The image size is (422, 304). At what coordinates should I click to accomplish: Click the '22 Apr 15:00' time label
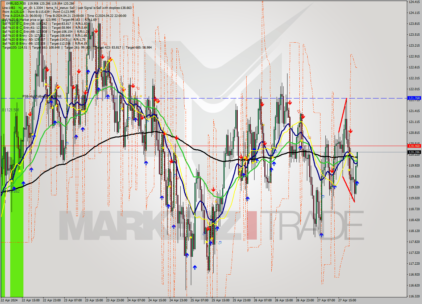pyautogui.click(x=31, y=300)
